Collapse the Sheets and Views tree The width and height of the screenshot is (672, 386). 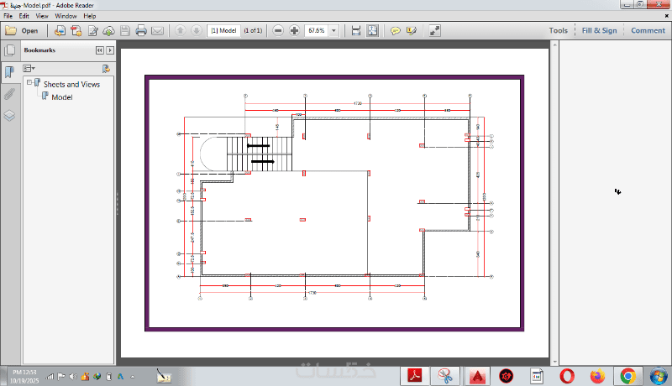point(29,82)
